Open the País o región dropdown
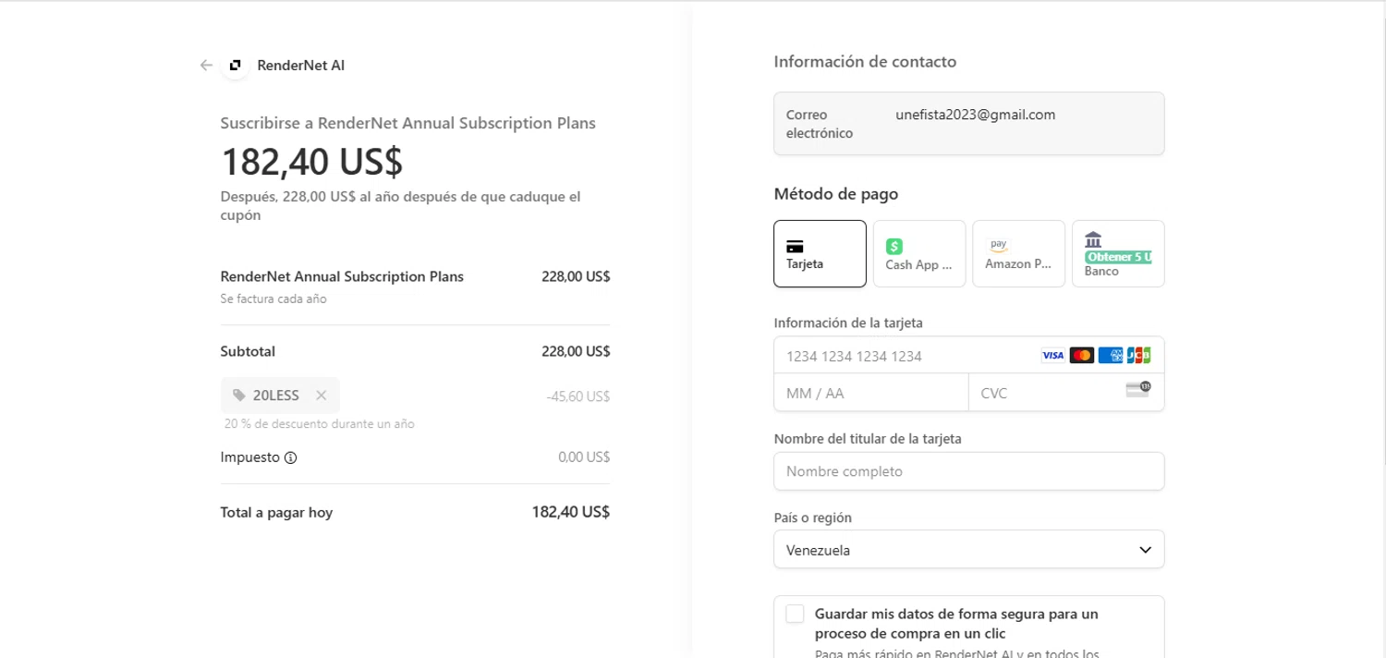 968,550
